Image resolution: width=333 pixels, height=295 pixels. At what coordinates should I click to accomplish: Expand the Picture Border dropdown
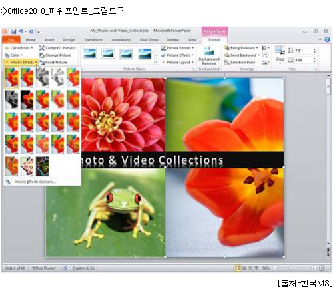(x=178, y=48)
